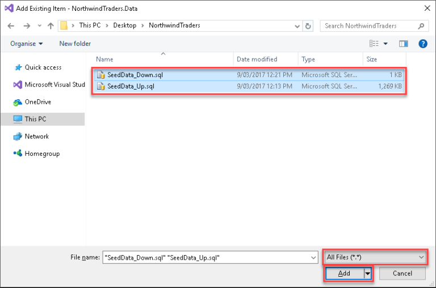The height and width of the screenshot is (288, 436).
Task: Cancel the Add Existing Item dialog
Action: [x=401, y=273]
